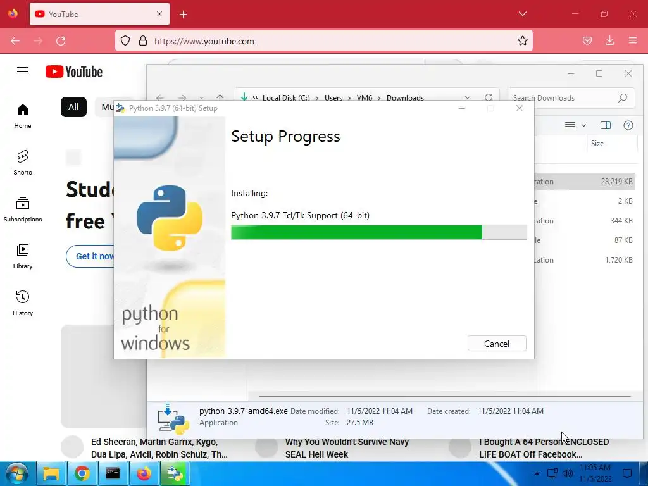Select the file row sized 344 KB
Screen dimensions: 648x486
click(x=584, y=221)
